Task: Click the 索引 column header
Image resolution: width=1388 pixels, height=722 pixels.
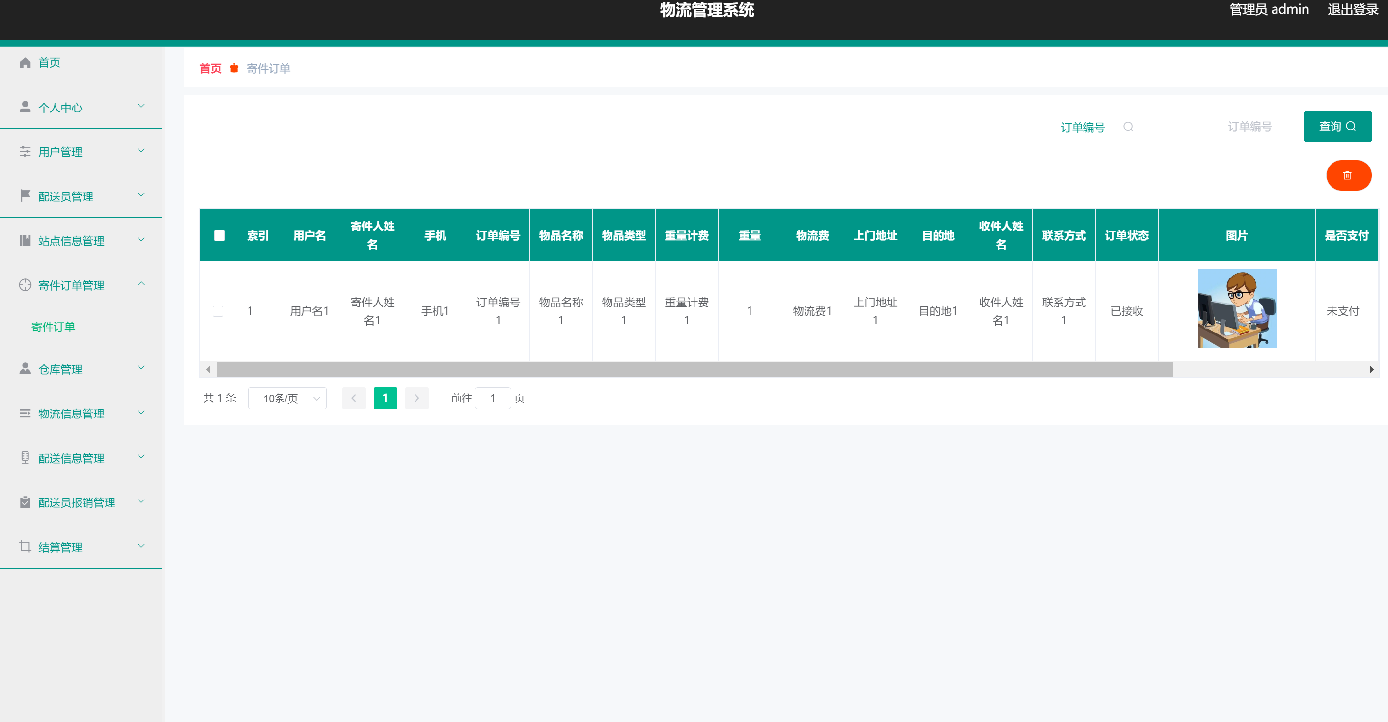Action: click(258, 235)
